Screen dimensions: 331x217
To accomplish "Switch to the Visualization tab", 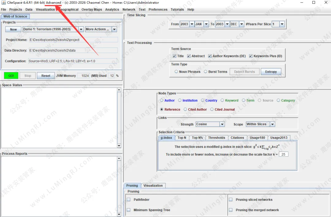I will pos(153,186).
